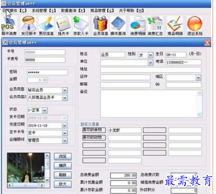The image size is (216, 194).
Task: Click the 累计优惠金额 field
Action: tap(124, 183)
